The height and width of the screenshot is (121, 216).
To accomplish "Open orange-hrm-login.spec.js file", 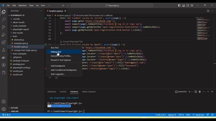I will pyautogui.click(x=26, y=50).
